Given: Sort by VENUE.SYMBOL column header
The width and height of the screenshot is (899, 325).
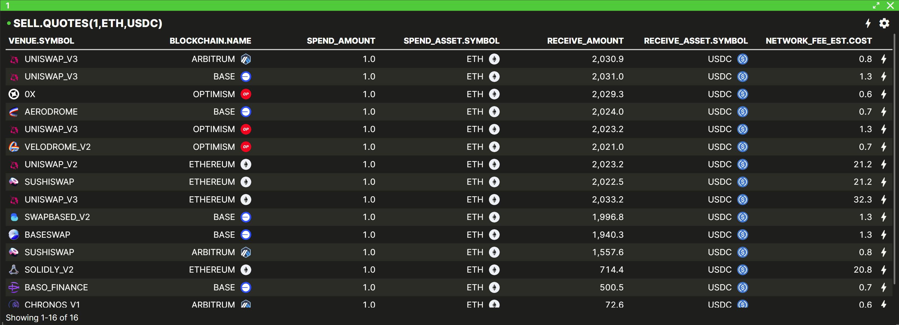Looking at the screenshot, I should point(41,41).
